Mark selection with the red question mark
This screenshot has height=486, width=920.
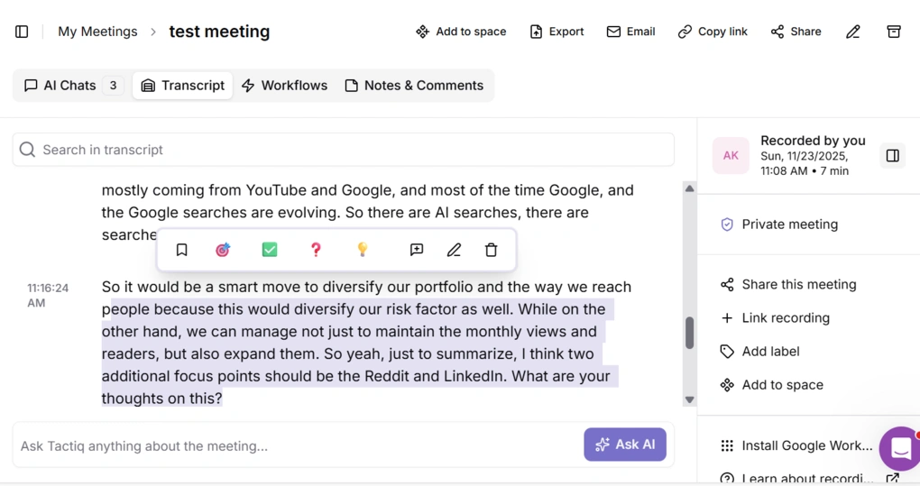point(316,250)
